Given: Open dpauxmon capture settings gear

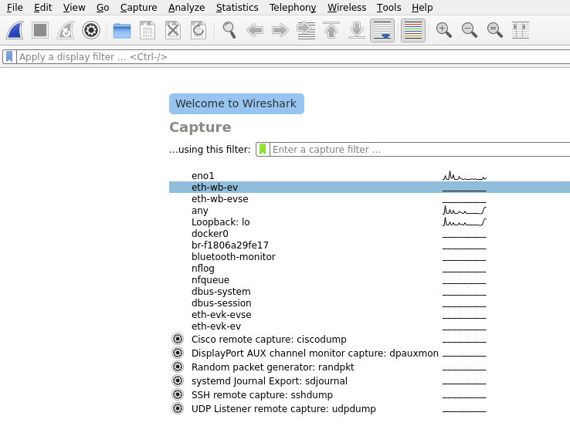Looking at the screenshot, I should pyautogui.click(x=178, y=353).
